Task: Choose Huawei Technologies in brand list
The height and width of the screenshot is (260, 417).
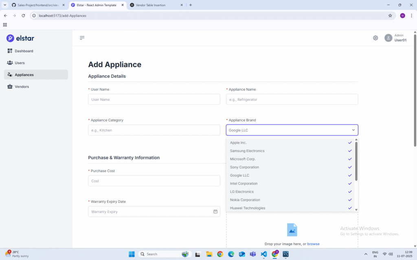Action: tap(290, 208)
